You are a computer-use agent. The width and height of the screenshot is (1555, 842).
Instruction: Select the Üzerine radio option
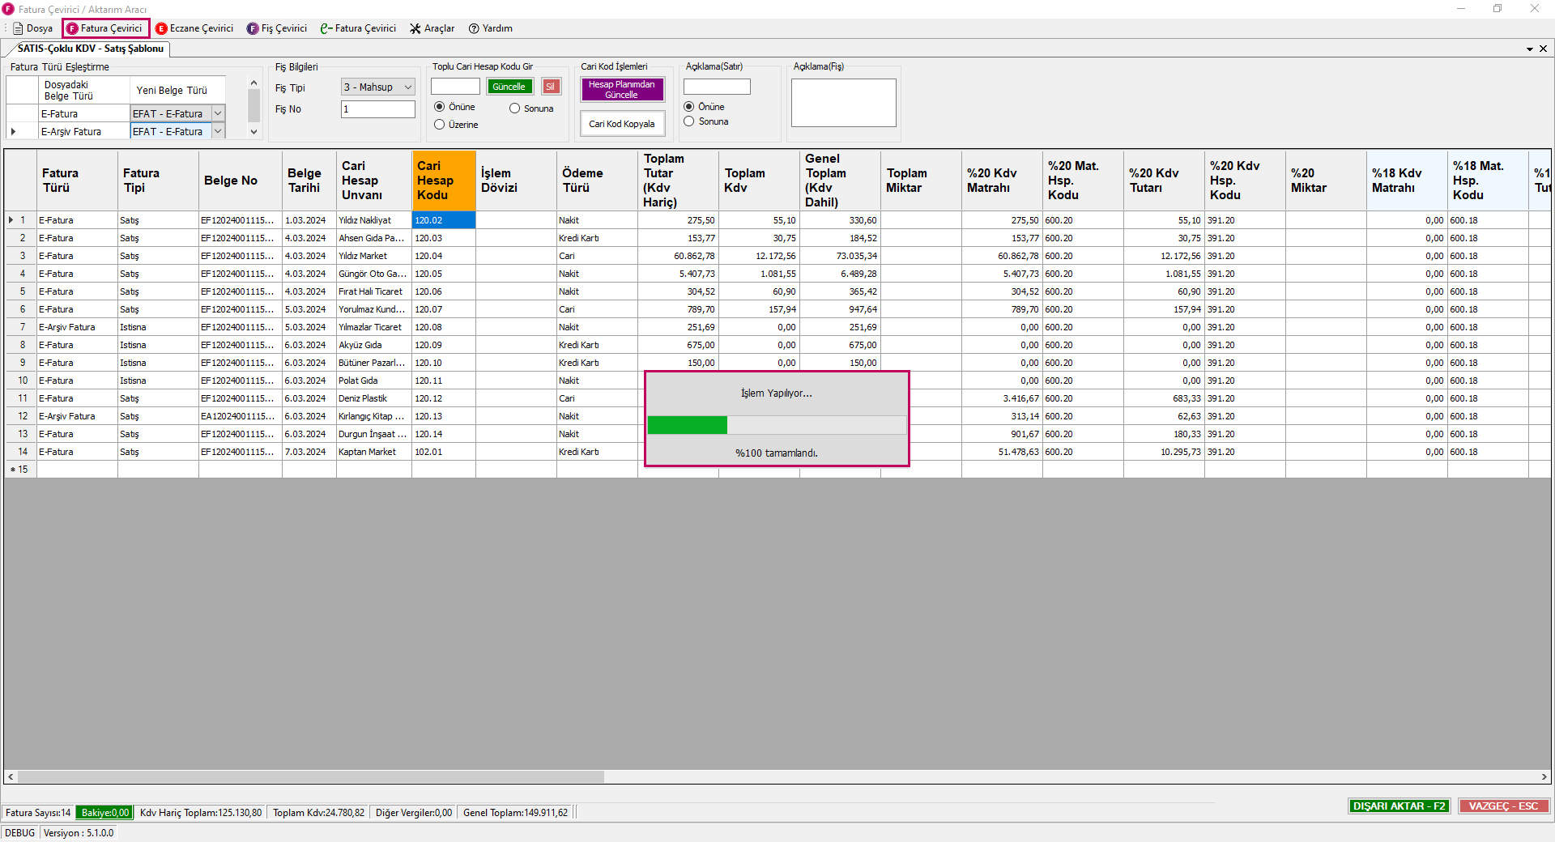coord(440,125)
